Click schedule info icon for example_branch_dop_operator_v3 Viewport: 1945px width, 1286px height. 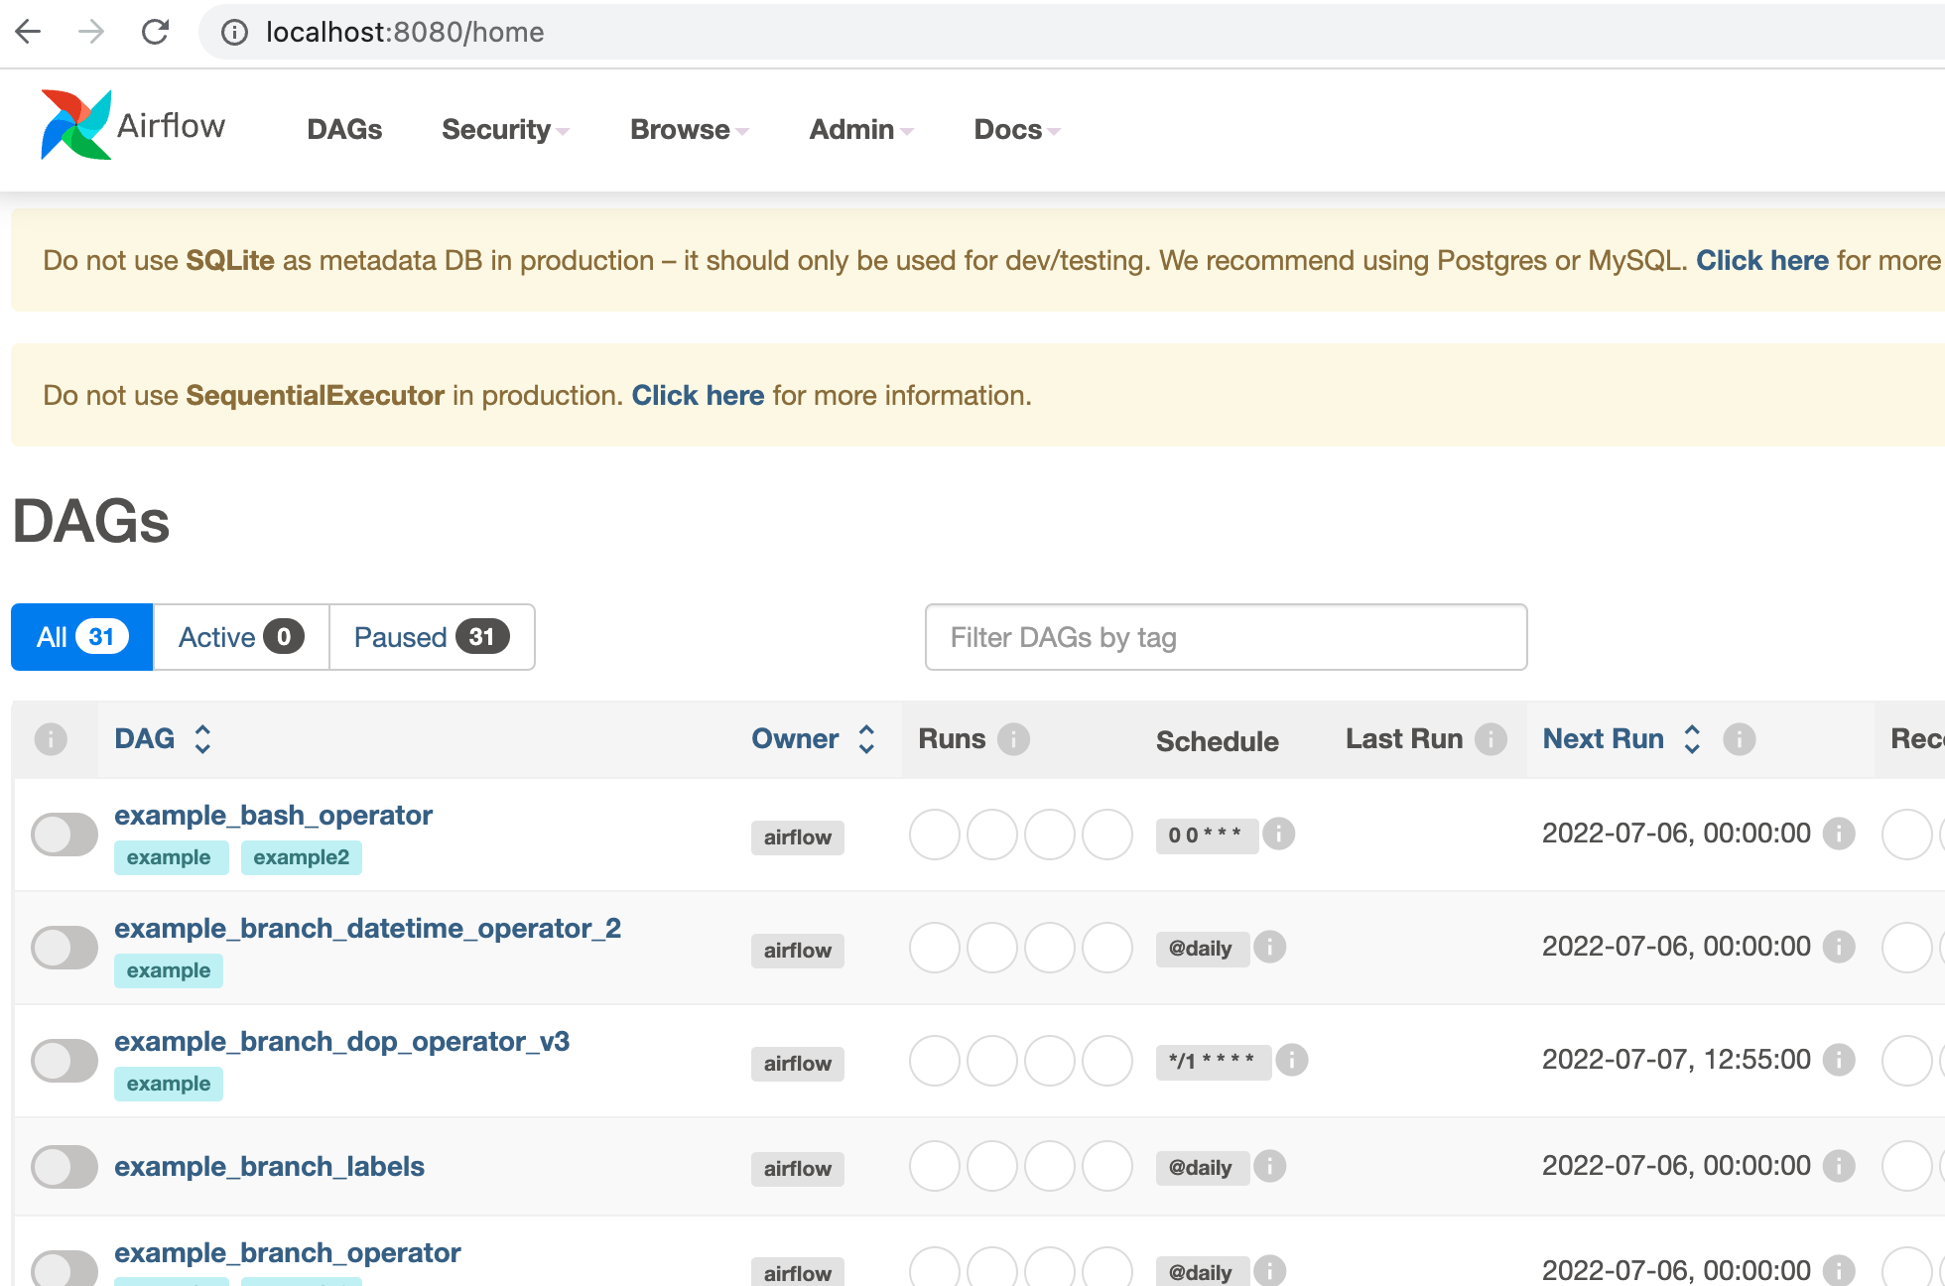click(x=1291, y=1060)
